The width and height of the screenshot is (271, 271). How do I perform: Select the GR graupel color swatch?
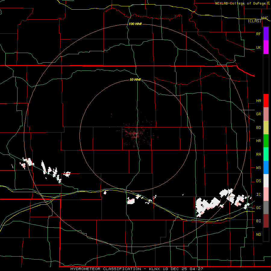(266, 114)
